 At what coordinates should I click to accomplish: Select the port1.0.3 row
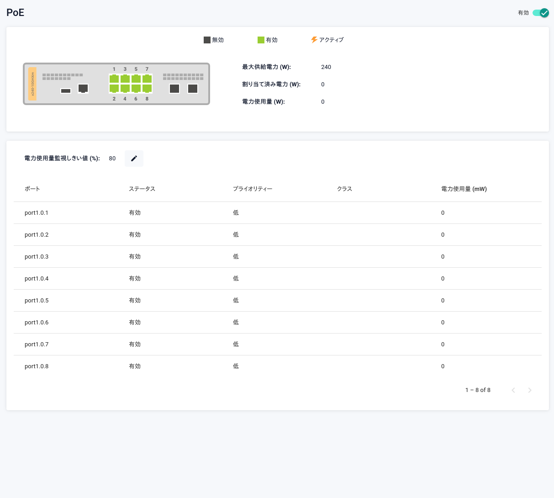(x=278, y=257)
